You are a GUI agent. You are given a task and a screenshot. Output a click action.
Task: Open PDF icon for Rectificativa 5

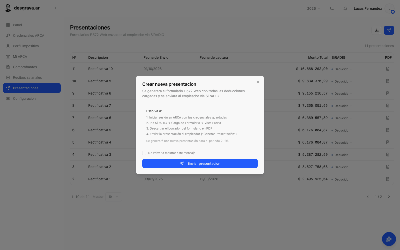click(x=388, y=130)
